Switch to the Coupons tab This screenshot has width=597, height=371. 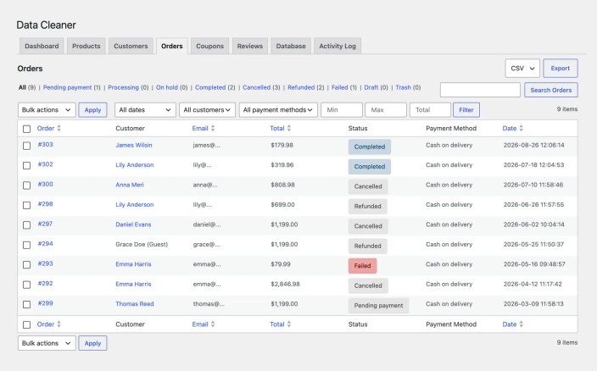coord(209,46)
